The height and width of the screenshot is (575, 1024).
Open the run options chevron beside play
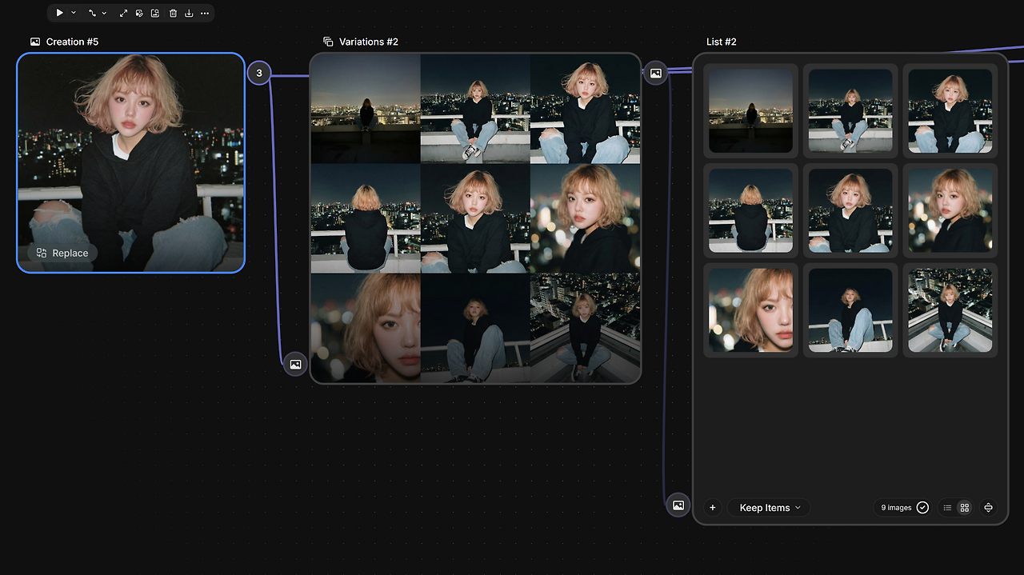tap(74, 13)
